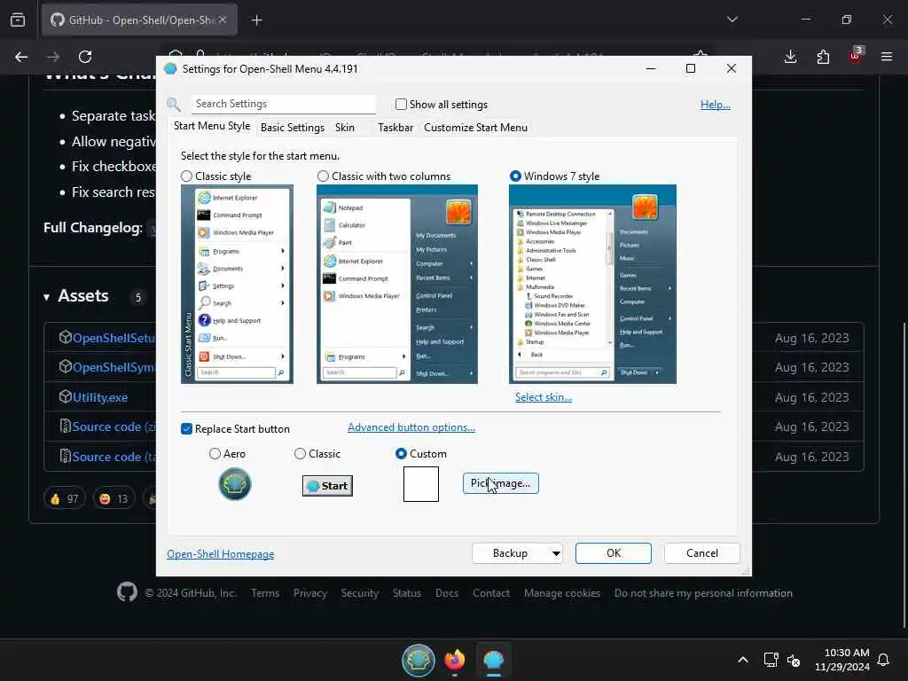This screenshot has width=908, height=681.
Task: Open the Help link
Action: coord(716,105)
